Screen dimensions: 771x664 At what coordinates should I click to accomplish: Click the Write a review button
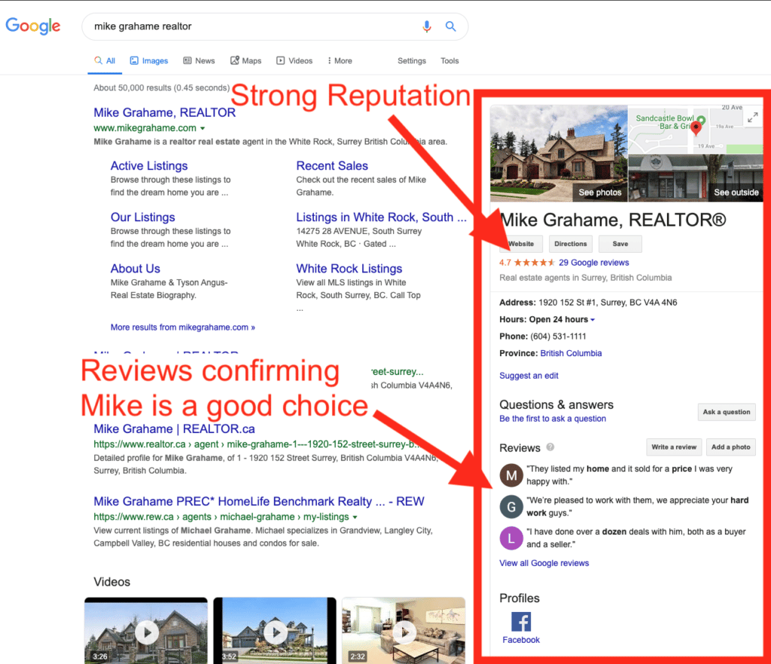pyautogui.click(x=673, y=447)
